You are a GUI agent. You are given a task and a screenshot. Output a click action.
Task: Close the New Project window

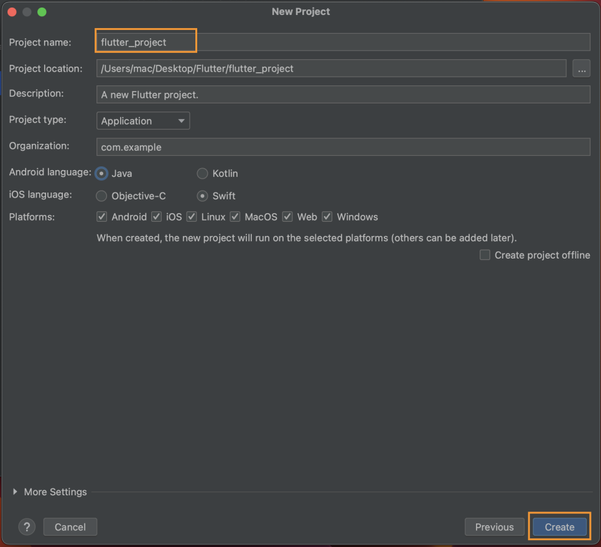12,12
